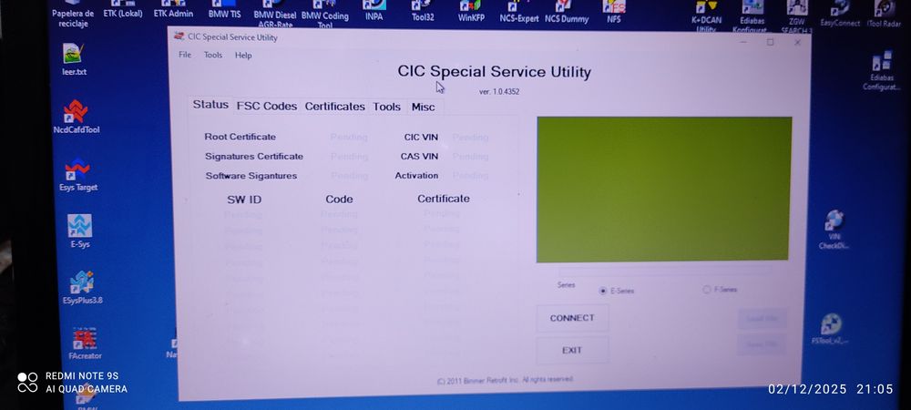Viewport: 911px width, 410px height.
Task: Launch the ZGW SEARCH desktop shortcut
Action: [796, 16]
